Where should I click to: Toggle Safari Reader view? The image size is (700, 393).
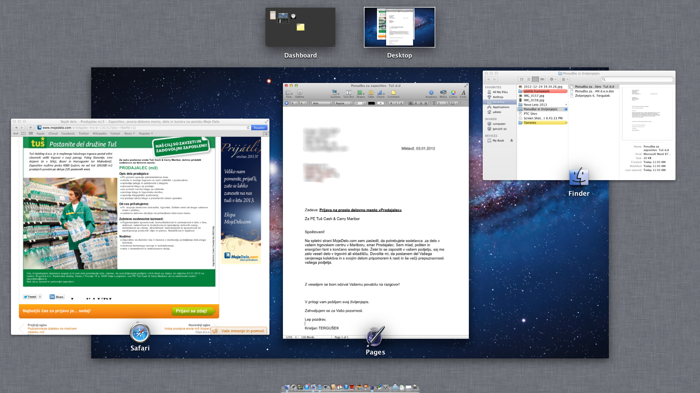[x=259, y=128]
